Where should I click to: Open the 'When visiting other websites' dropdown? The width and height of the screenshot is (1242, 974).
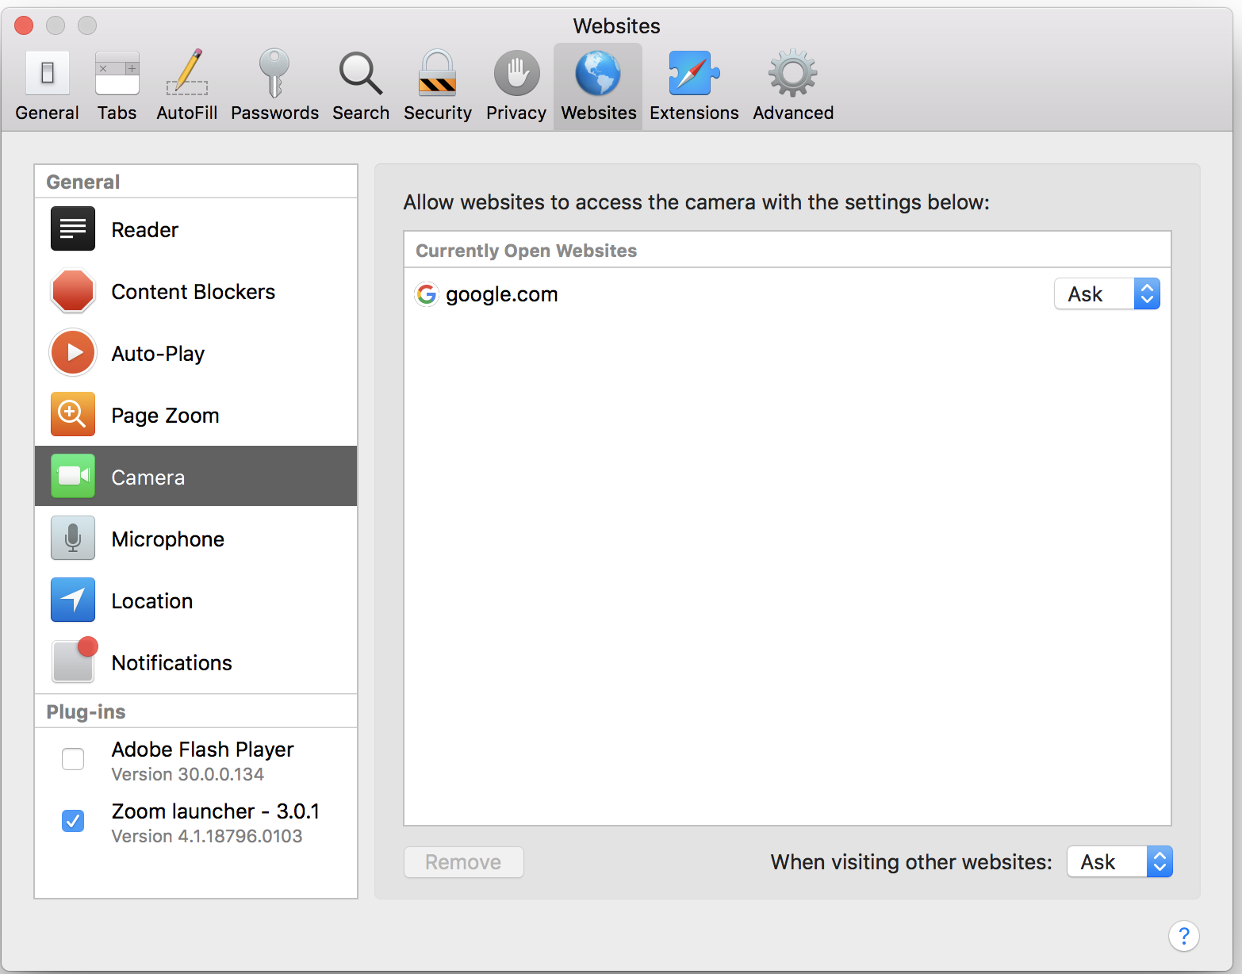click(1119, 861)
